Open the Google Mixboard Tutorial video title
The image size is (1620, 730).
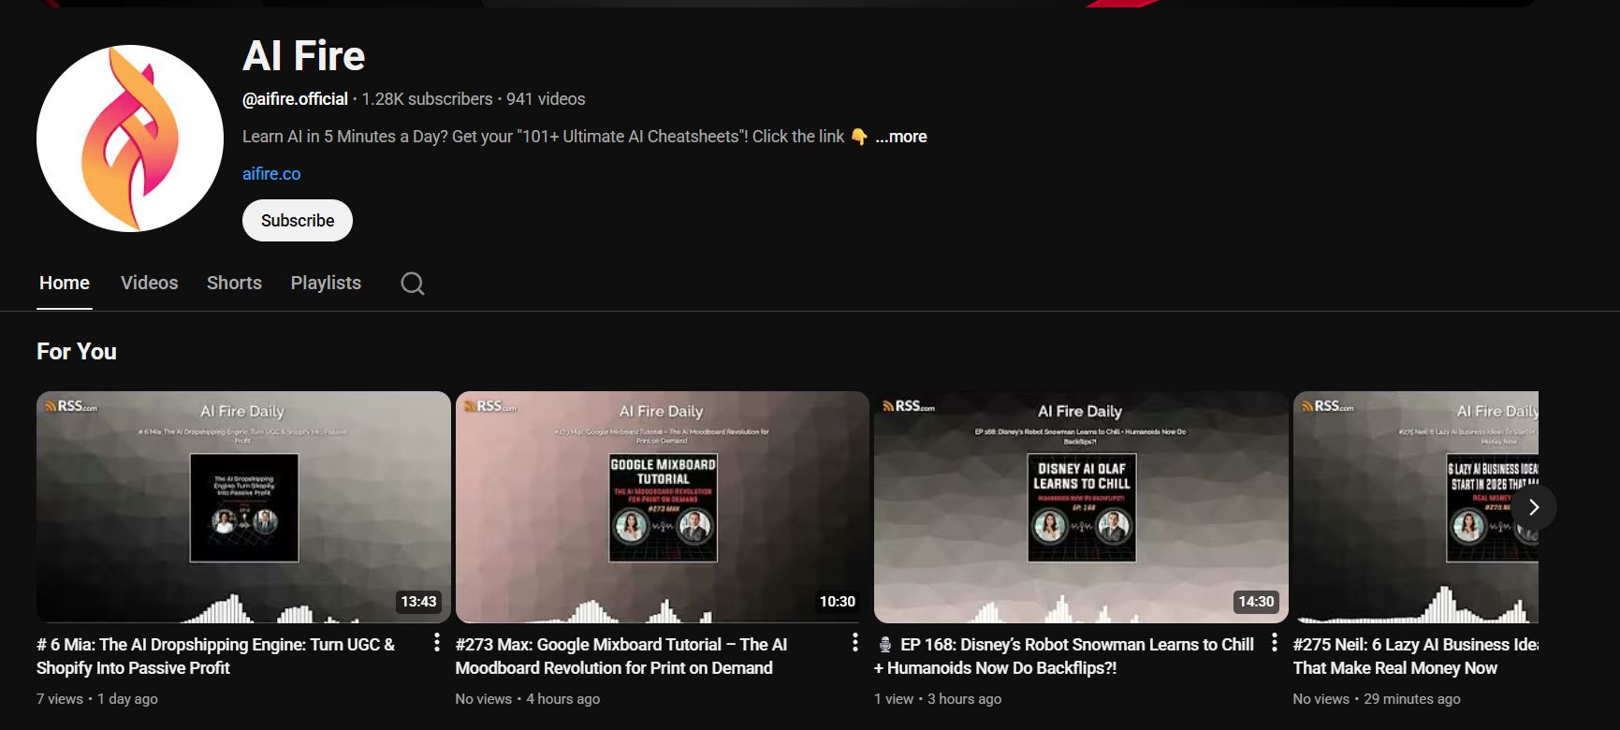point(621,656)
